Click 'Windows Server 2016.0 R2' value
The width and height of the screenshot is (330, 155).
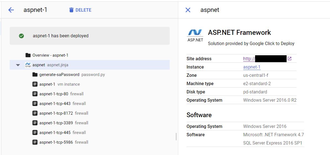coord(270,100)
